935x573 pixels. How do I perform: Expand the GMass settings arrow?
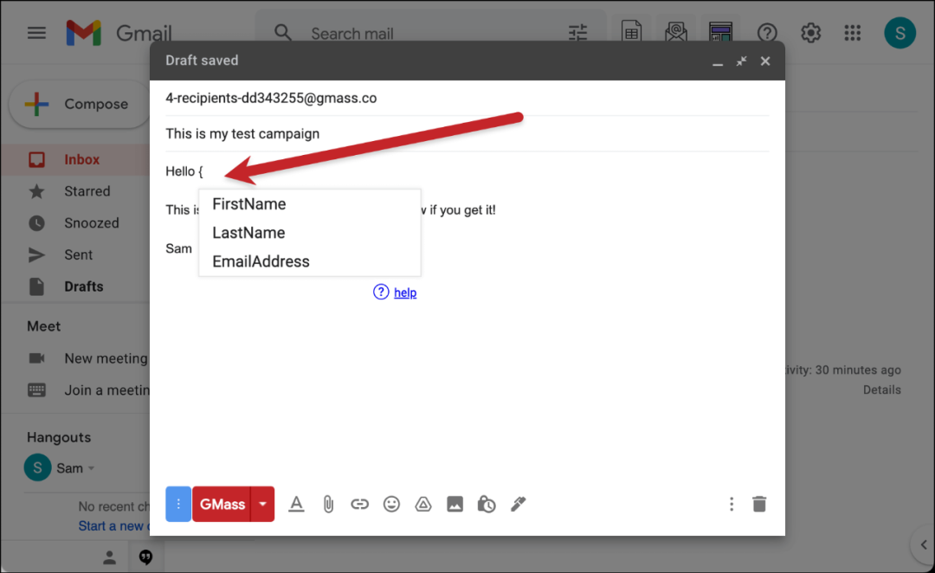click(x=262, y=504)
